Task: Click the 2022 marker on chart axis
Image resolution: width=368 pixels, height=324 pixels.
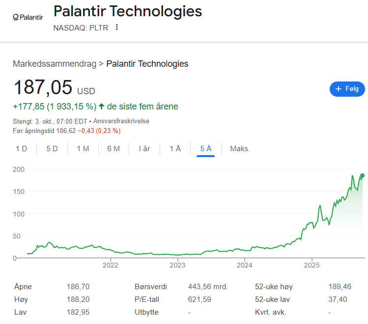Action: tap(111, 266)
